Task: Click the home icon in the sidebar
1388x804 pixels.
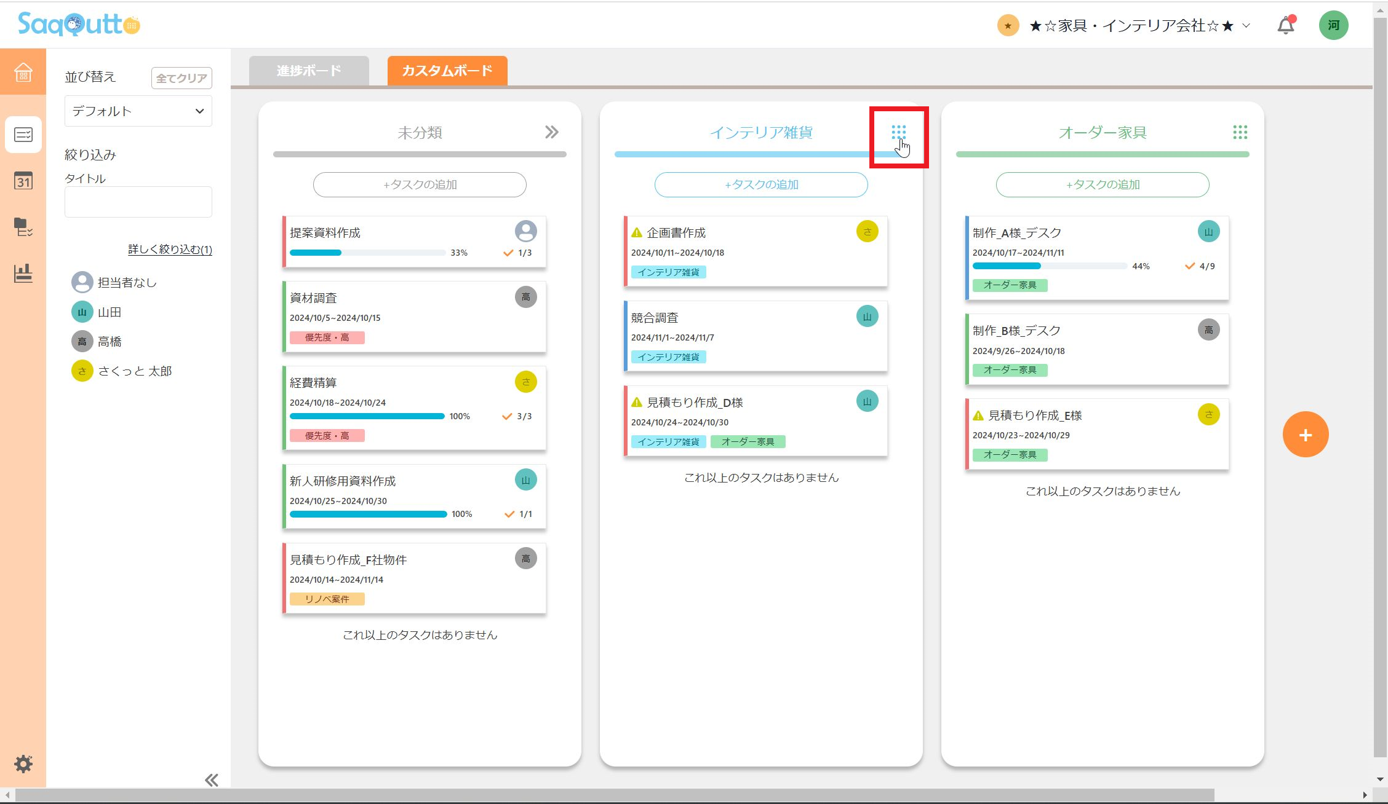Action: 23,72
